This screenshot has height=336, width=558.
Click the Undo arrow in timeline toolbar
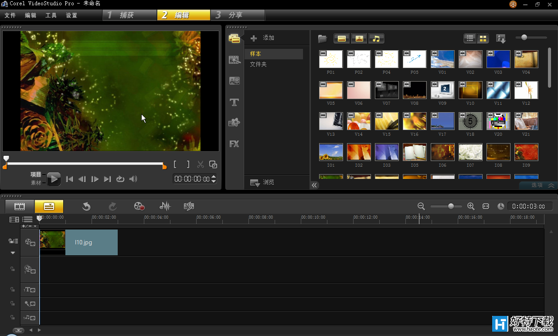(x=86, y=206)
